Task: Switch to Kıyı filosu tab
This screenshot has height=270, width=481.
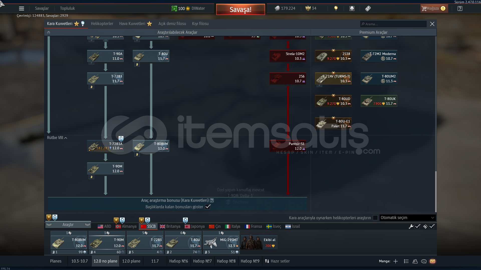Action: 200,24
